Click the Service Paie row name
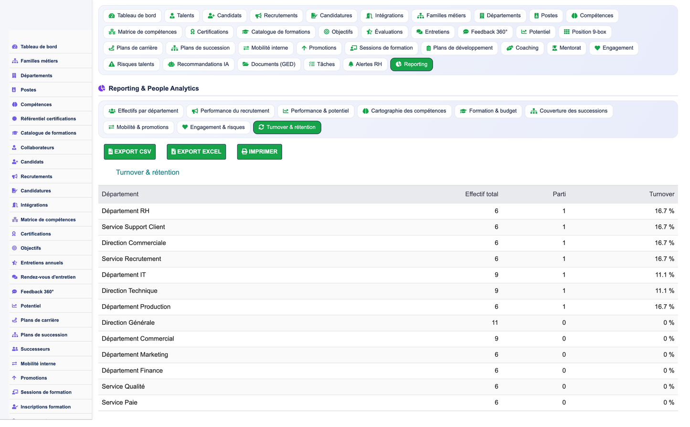Viewport: 690px width, 427px height. [119, 403]
